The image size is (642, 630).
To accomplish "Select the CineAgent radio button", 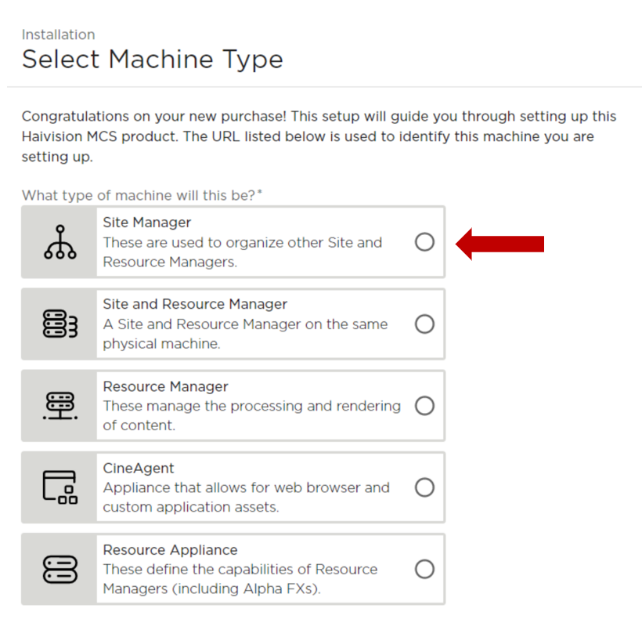I will tap(424, 487).
